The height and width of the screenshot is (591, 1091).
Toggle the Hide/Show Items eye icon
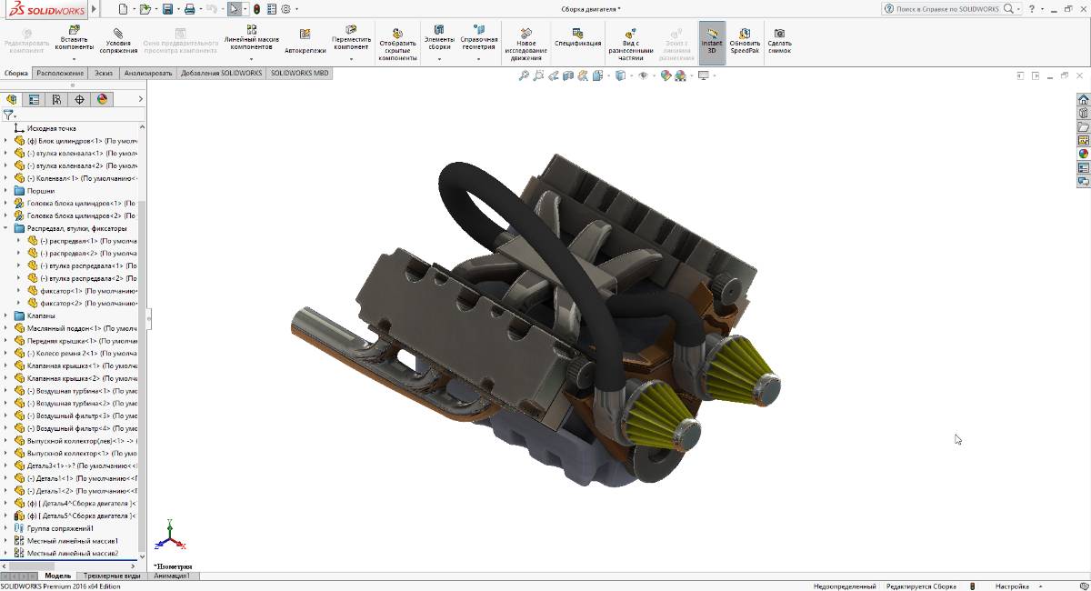(x=643, y=75)
